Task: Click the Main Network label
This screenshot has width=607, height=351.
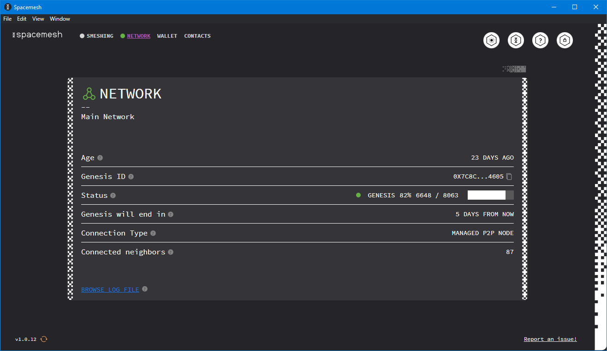Action: (108, 117)
